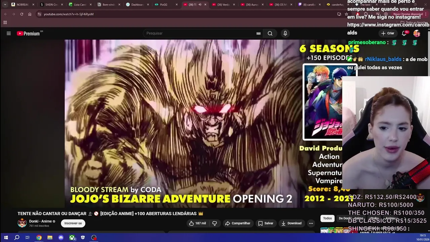This screenshot has width=430, height=242.
Task: Open the Donki - Anime channel name
Action: 40,221
